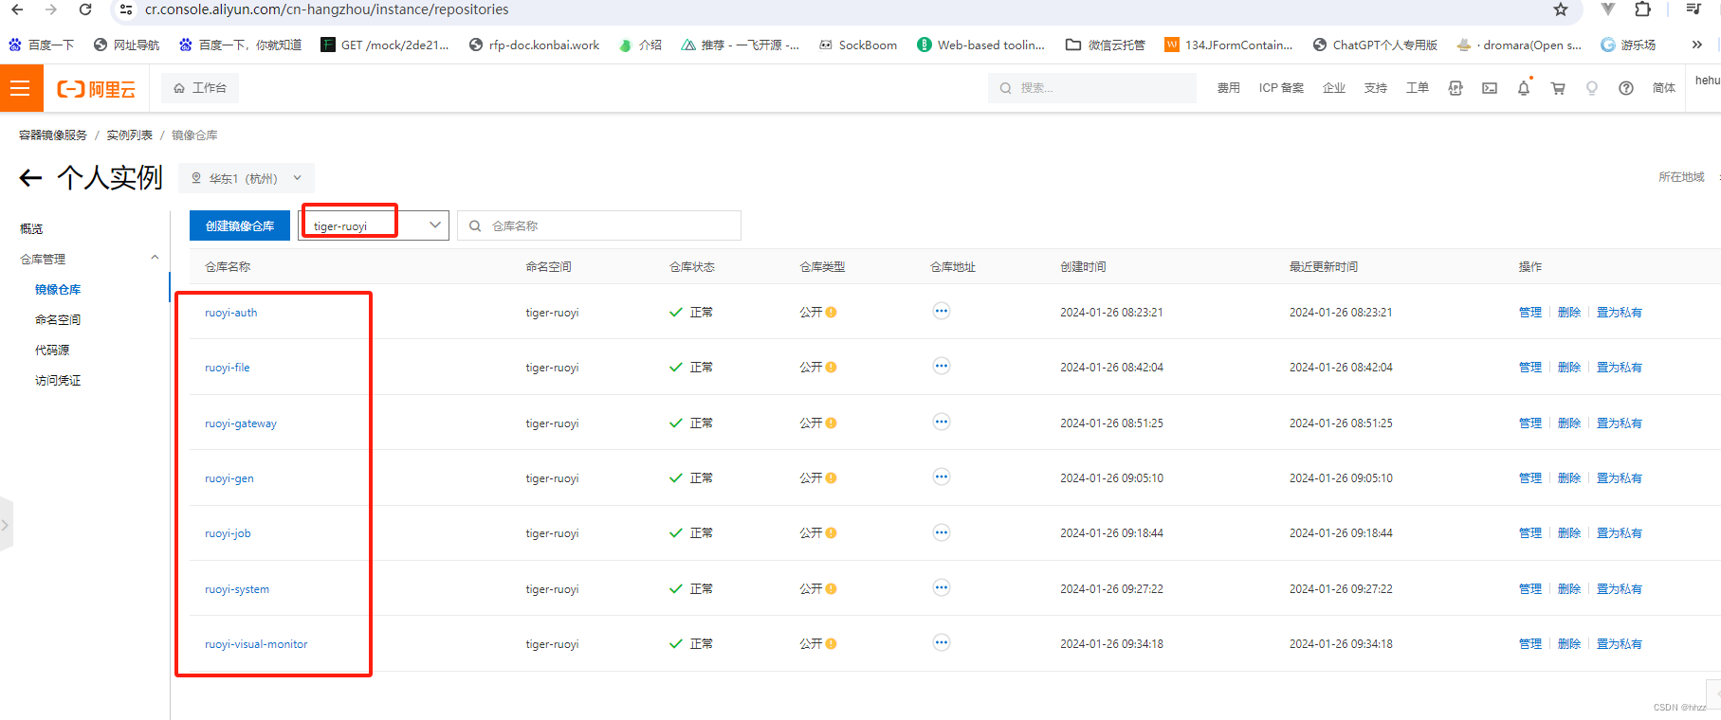Screen dimensions: 1721x720
Task: Show repository address for ruoyi-gen
Action: pyautogui.click(x=941, y=477)
